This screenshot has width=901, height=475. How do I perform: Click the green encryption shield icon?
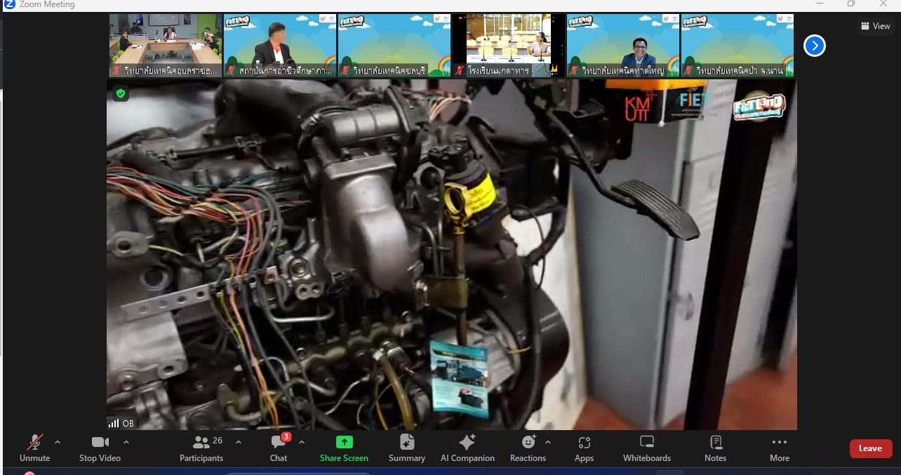pos(121,93)
